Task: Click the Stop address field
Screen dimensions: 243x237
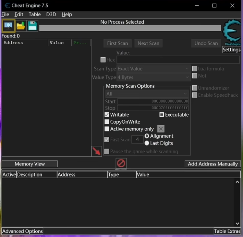Action: (153, 108)
